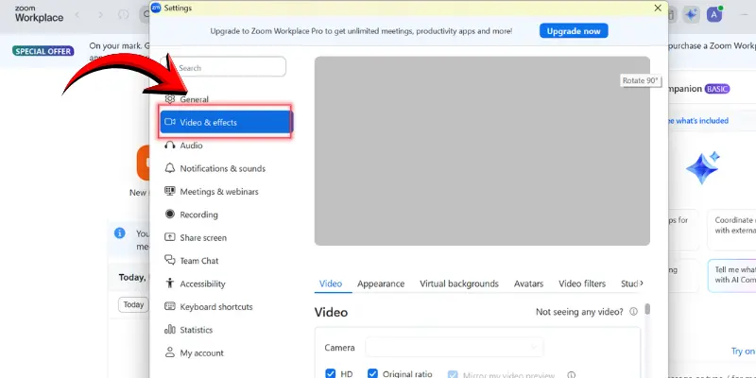Toggle the HD checkbox
This screenshot has height=378, width=756.
pyautogui.click(x=330, y=373)
